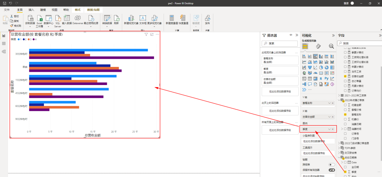Check the 月累计营收 field checkbox

coord(345,86)
